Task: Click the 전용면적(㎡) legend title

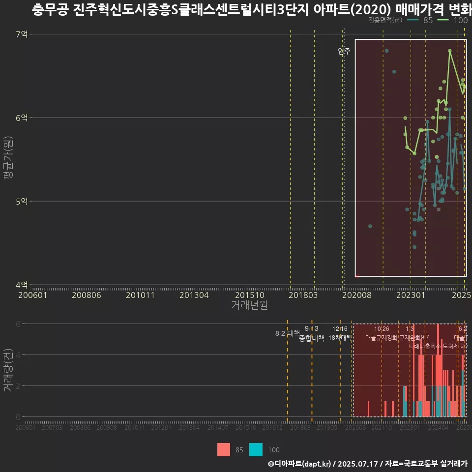Action: (385, 20)
